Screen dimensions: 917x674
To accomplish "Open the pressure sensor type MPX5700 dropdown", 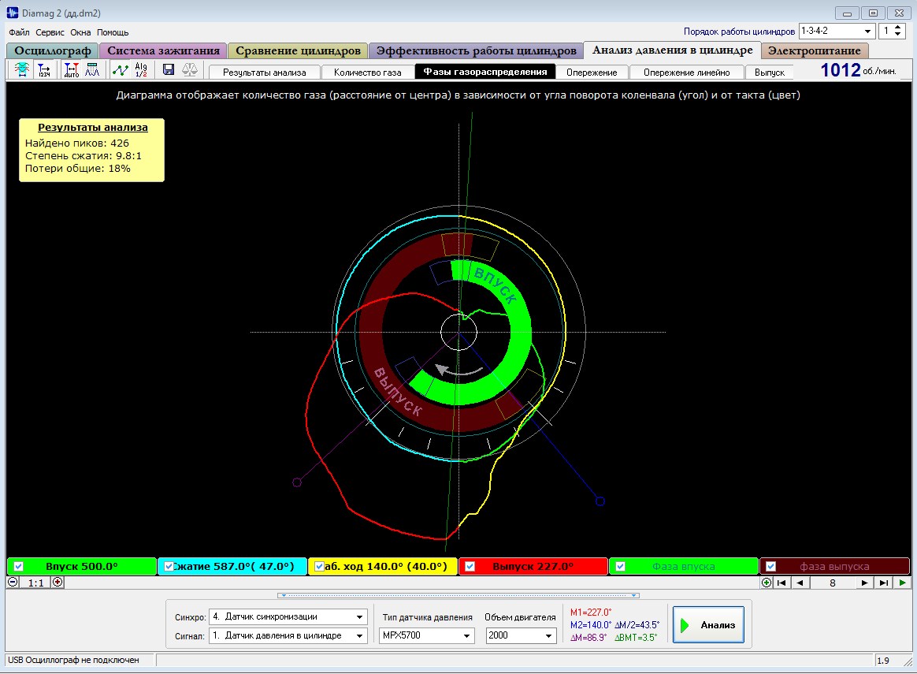I will point(466,636).
